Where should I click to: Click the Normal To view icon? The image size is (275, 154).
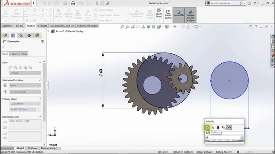[143, 27]
